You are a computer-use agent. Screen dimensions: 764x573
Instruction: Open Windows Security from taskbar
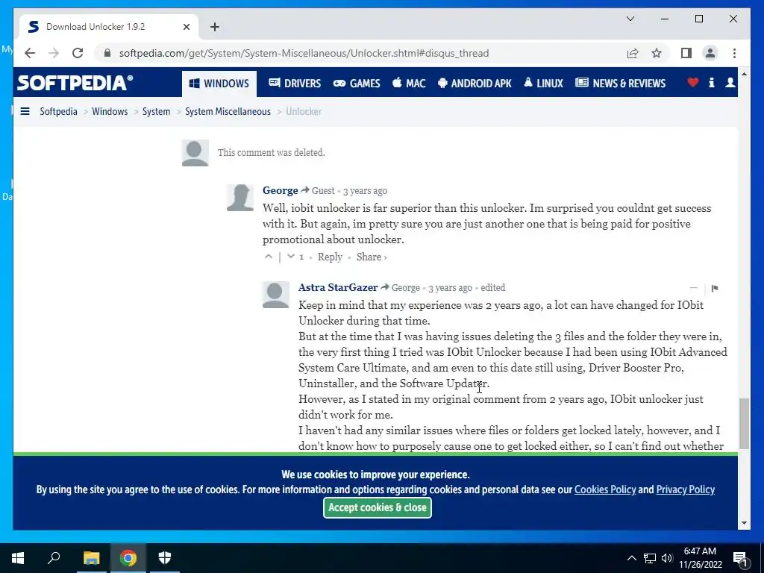point(165,558)
